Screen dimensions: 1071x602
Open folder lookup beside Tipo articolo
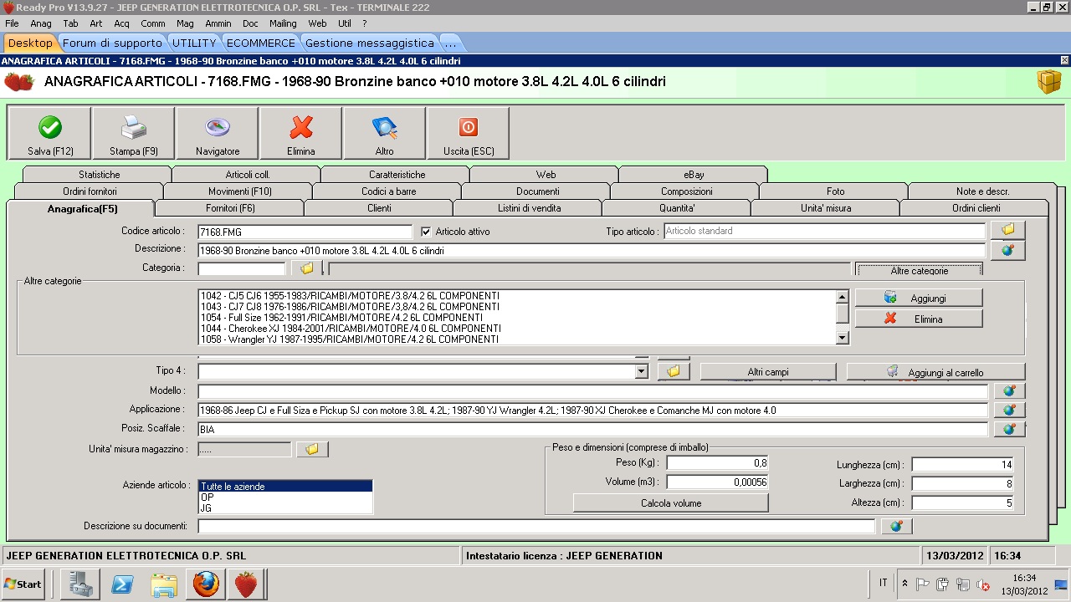click(1007, 230)
